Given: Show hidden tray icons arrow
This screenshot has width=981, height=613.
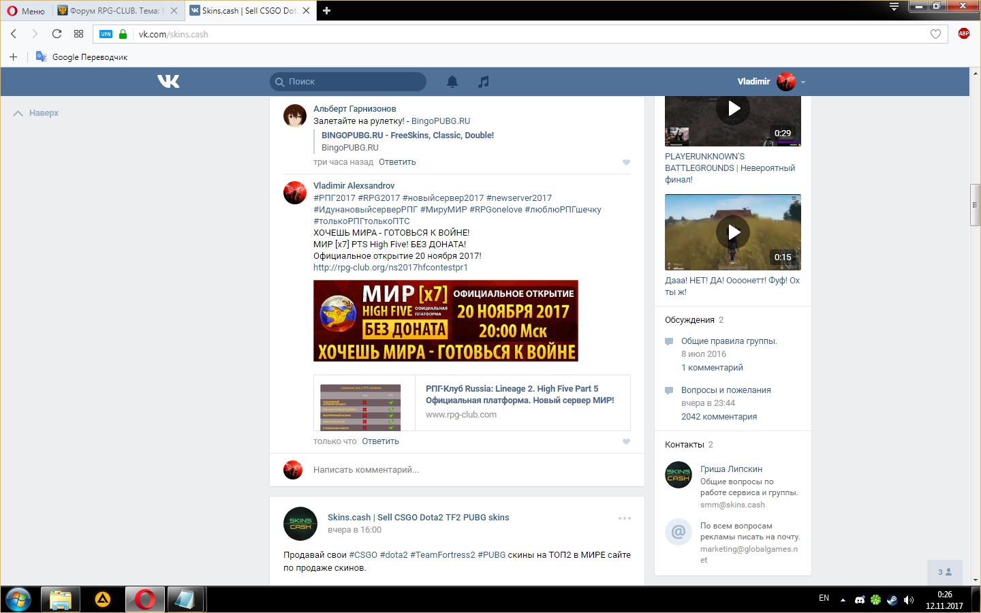Looking at the screenshot, I should pyautogui.click(x=843, y=600).
